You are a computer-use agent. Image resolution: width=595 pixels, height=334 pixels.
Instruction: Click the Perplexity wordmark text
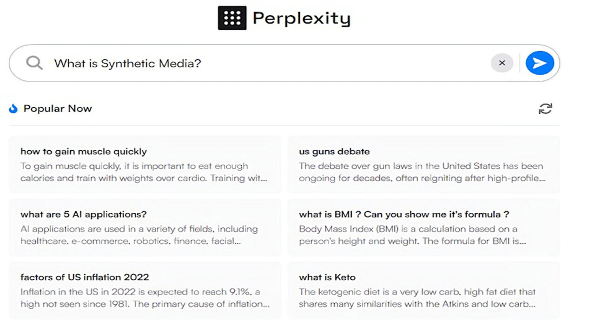coord(301,18)
